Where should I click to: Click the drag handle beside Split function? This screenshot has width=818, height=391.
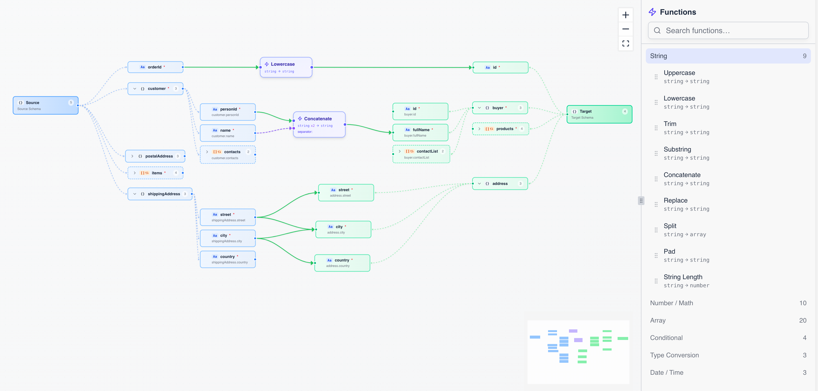pyautogui.click(x=656, y=230)
